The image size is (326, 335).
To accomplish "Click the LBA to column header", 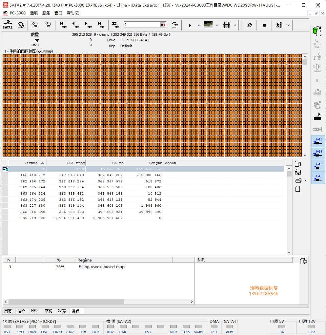I will click(105, 163).
